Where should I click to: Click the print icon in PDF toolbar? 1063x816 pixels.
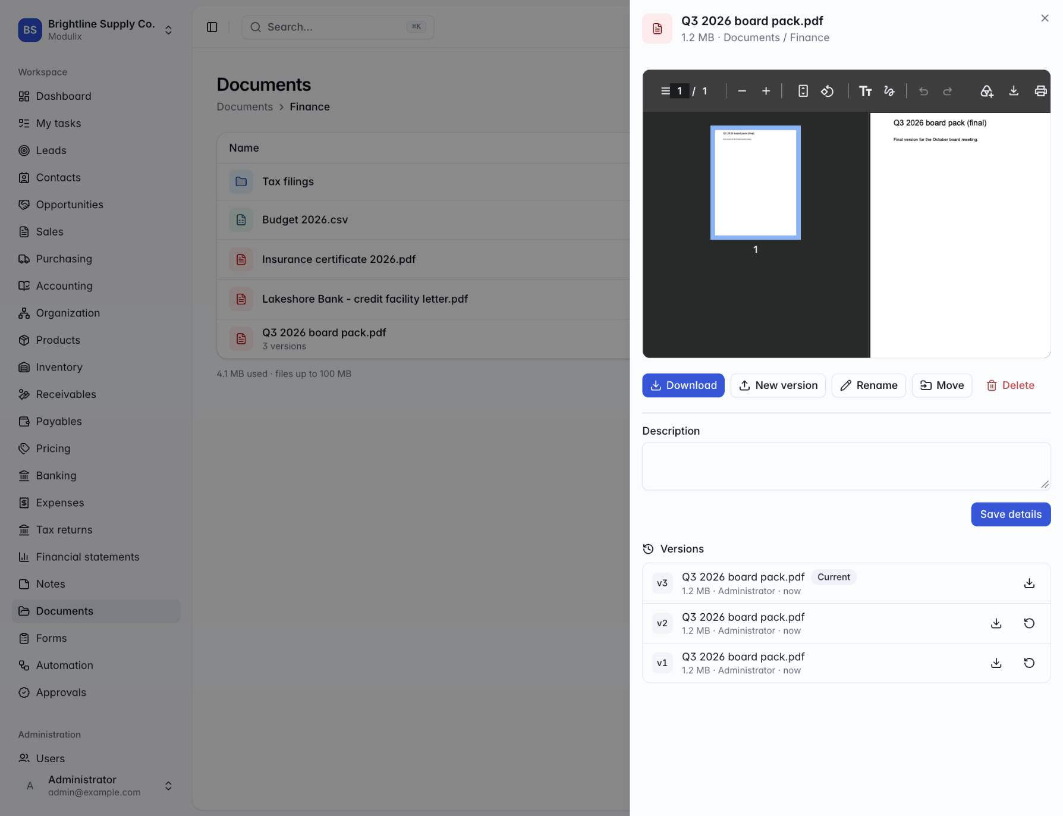click(1040, 91)
